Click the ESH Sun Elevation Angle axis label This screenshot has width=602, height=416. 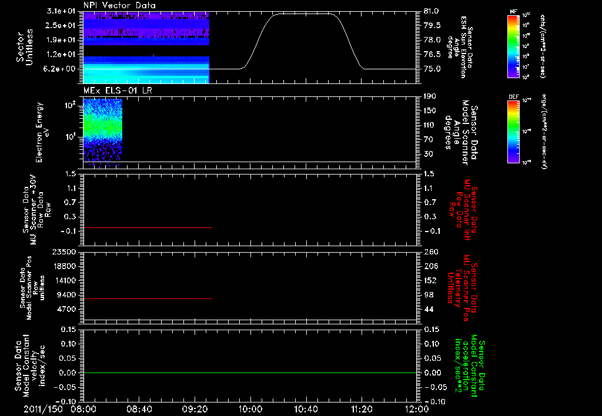tap(460, 47)
